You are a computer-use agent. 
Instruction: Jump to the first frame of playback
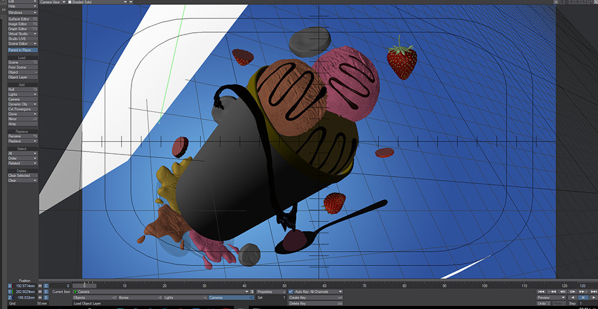coord(541,292)
